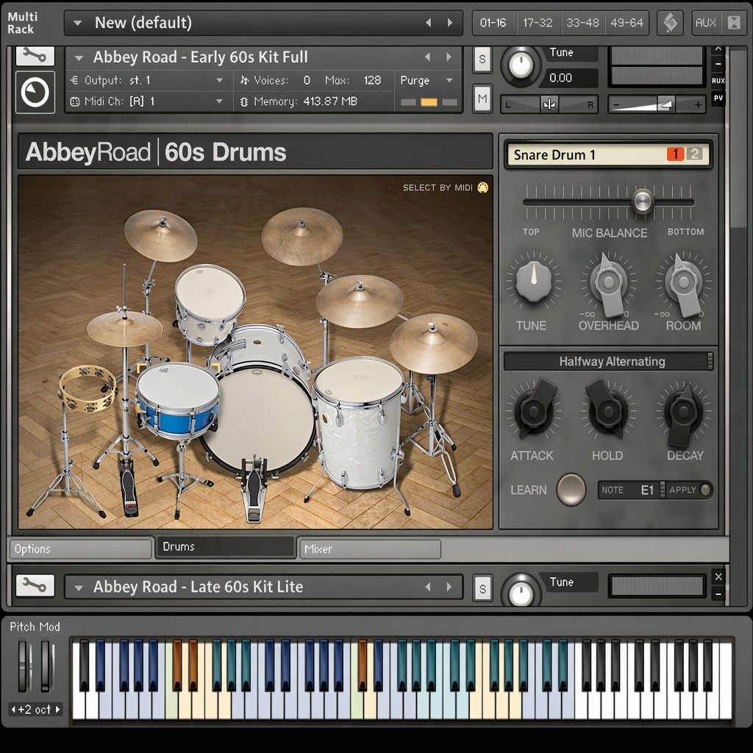Open the Multi Rack preset dropdown
This screenshot has width=753, height=753.
click(77, 23)
